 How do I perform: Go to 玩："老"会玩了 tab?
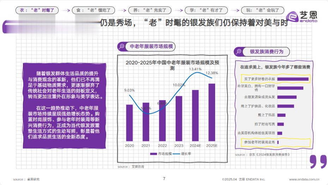pos(263,10)
